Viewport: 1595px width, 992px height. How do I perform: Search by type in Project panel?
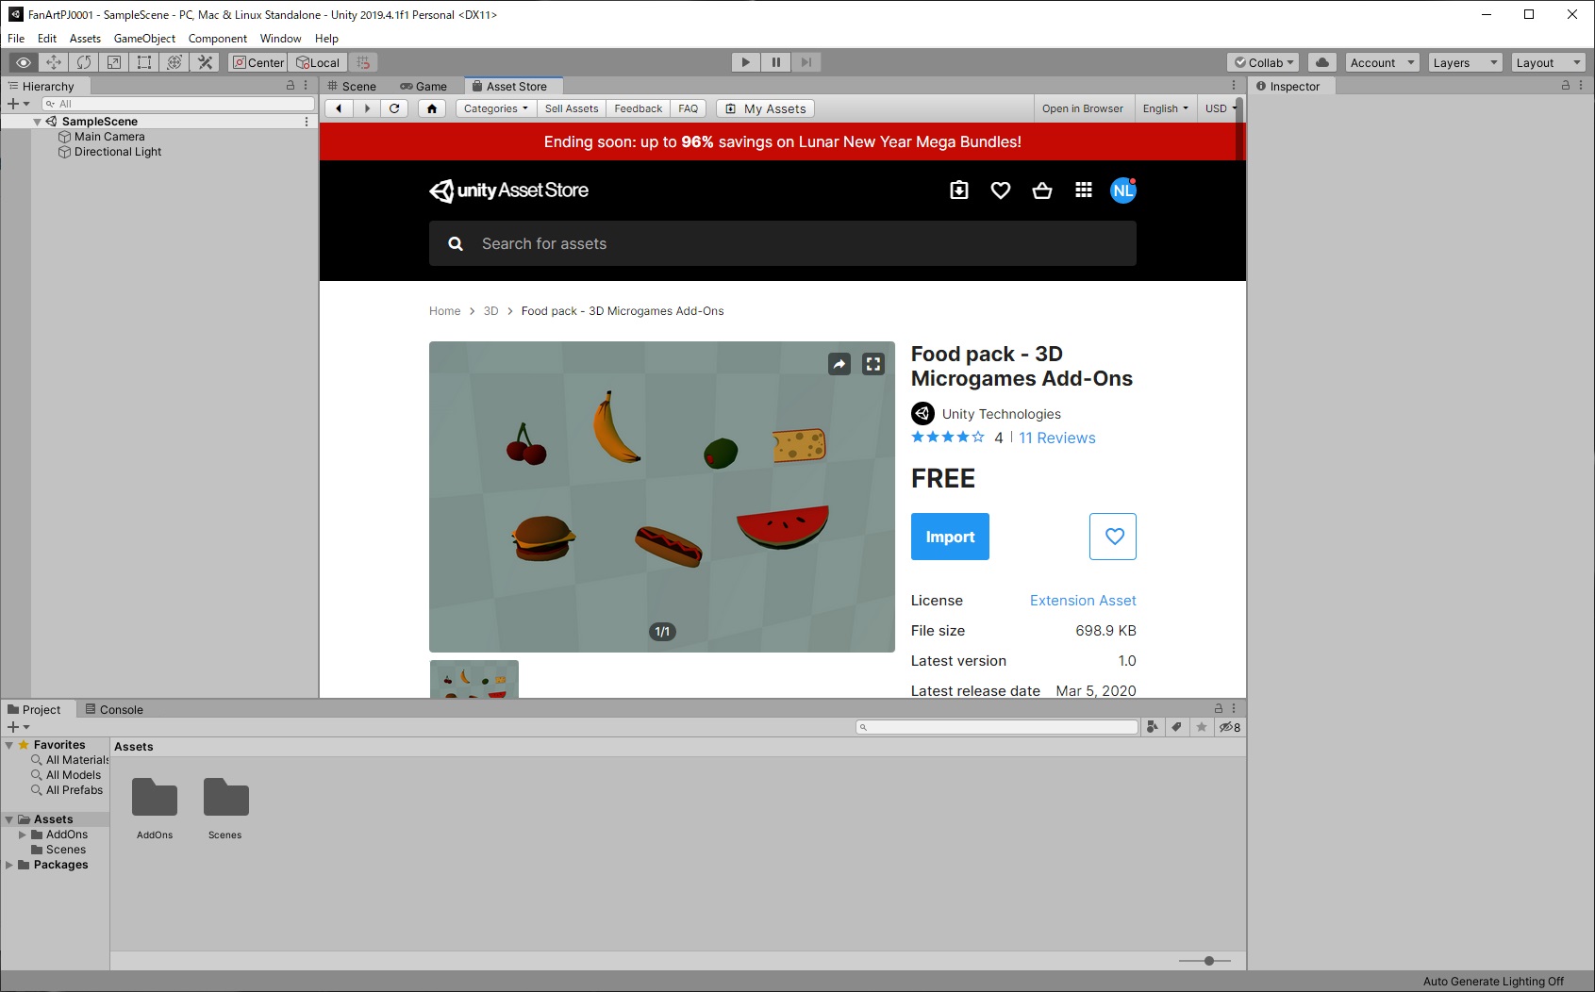click(x=1152, y=727)
